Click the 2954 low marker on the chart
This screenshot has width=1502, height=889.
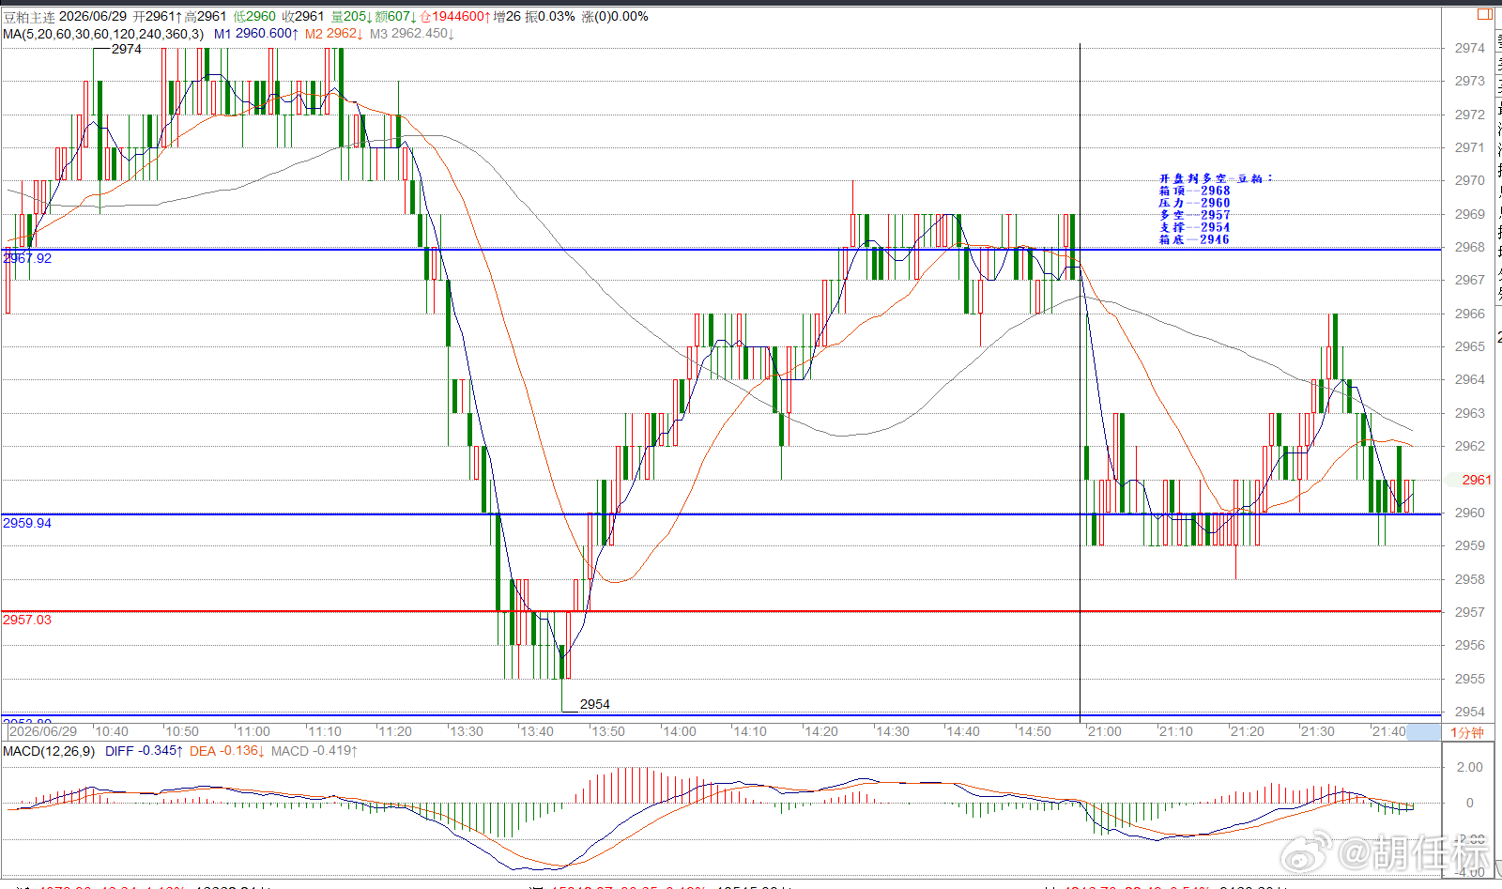(595, 704)
